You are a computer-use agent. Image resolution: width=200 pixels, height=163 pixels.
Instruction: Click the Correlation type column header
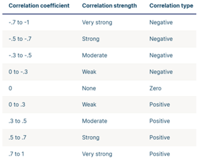(x=171, y=5)
